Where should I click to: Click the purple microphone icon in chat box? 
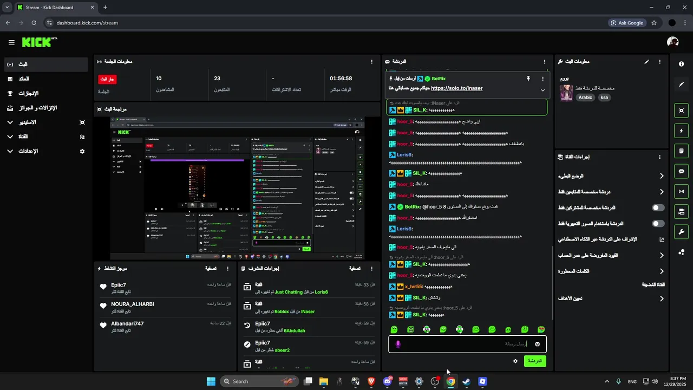click(398, 344)
